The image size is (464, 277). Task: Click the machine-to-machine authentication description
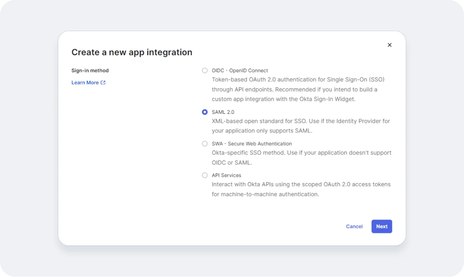click(301, 189)
